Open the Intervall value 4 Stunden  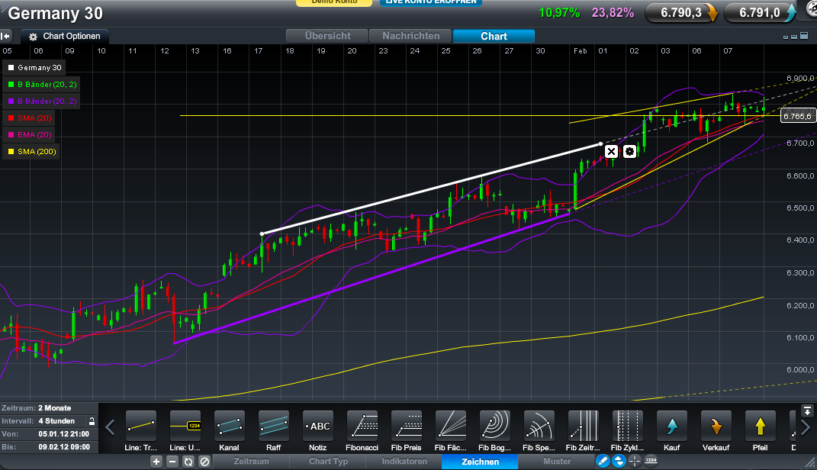[56, 421]
